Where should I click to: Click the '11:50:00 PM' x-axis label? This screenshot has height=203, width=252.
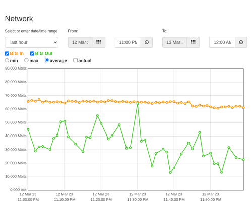[211, 200]
